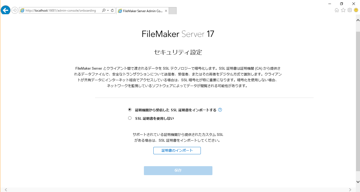Click the browser back navigation arrow
The image size is (360, 192).
pyautogui.click(x=5, y=10)
